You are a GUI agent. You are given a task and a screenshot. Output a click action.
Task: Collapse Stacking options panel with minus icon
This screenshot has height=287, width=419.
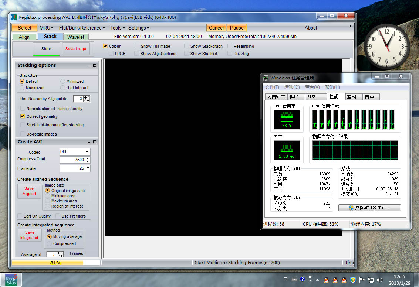coord(89,66)
